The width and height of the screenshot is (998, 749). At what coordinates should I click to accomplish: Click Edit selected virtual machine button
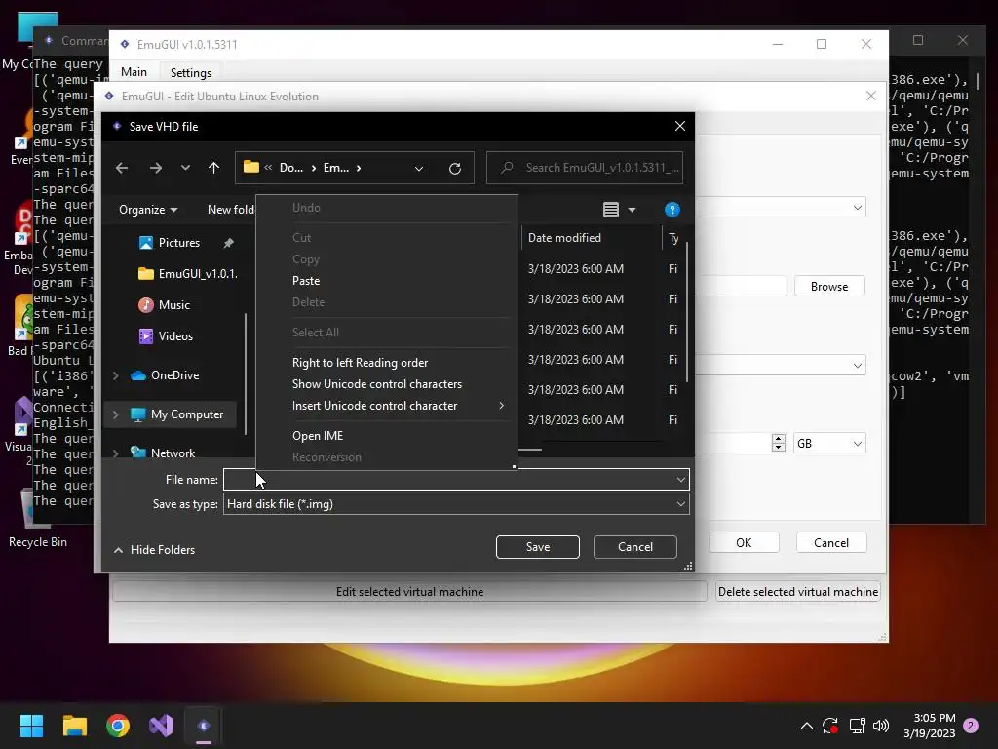[x=410, y=592]
